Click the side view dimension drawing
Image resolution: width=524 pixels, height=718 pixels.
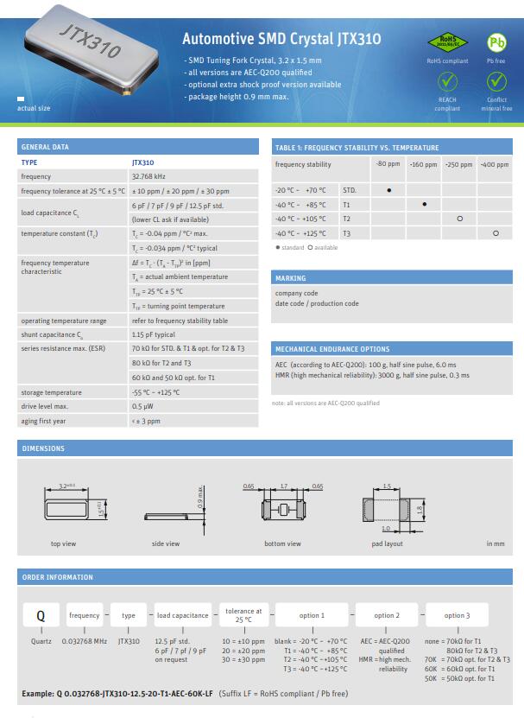coord(167,508)
